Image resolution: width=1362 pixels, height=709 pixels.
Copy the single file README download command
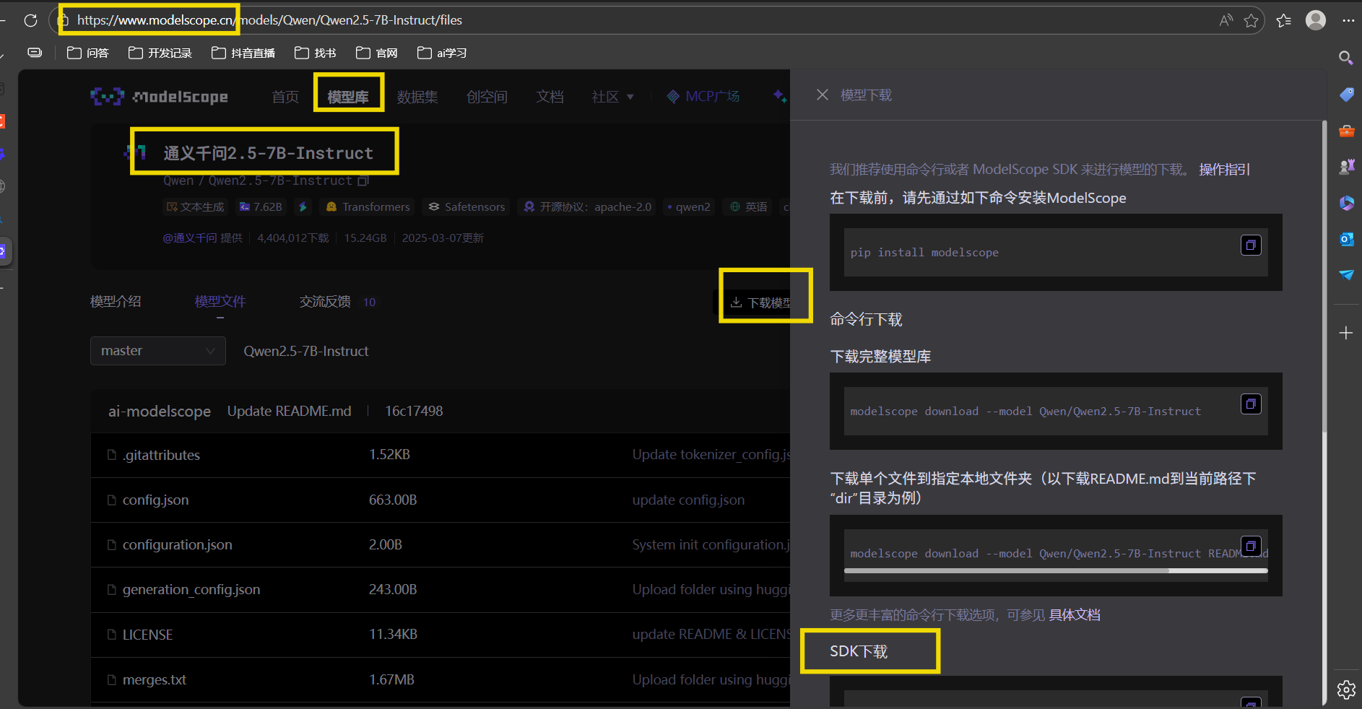pyautogui.click(x=1251, y=546)
